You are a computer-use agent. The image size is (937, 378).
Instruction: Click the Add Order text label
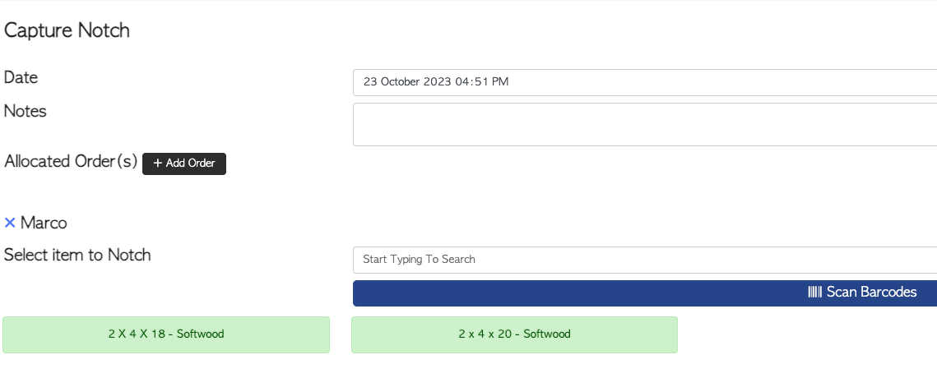click(191, 163)
